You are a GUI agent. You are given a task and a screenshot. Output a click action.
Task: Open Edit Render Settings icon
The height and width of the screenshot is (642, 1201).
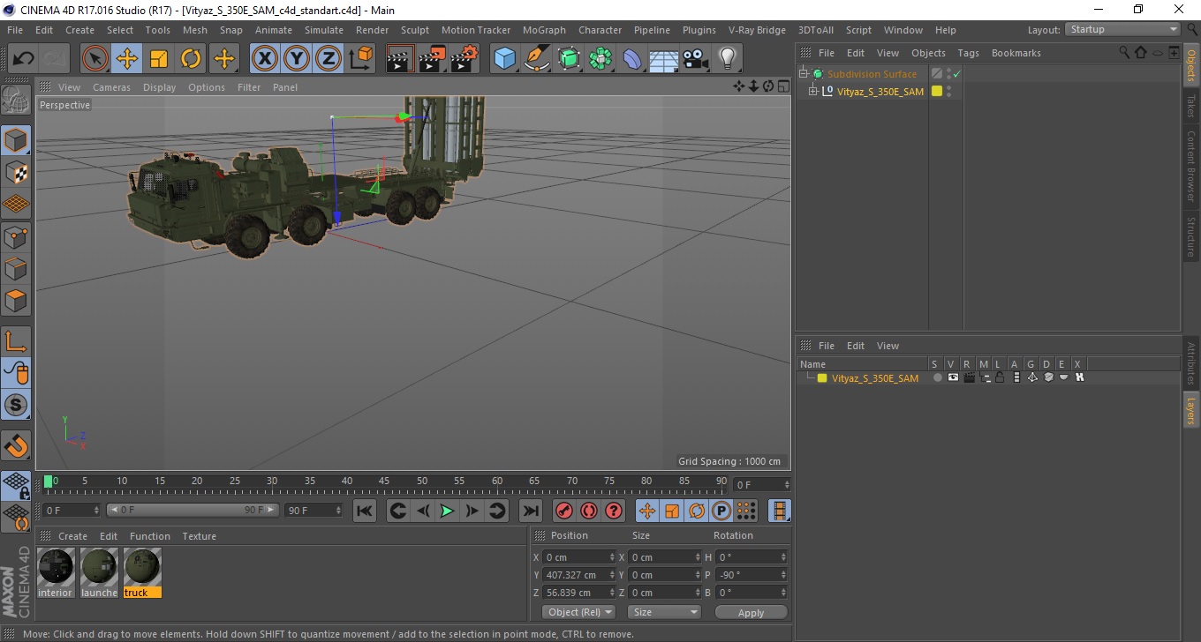click(x=465, y=59)
